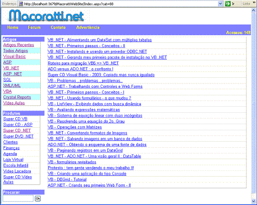Click the scrollbar down arrow
Screen dimensions: 257x205
pos(253,201)
